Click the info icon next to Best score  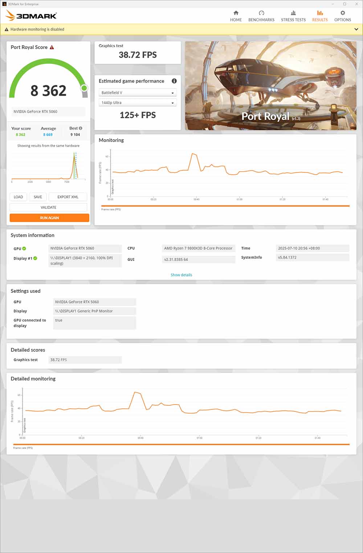coord(81,128)
